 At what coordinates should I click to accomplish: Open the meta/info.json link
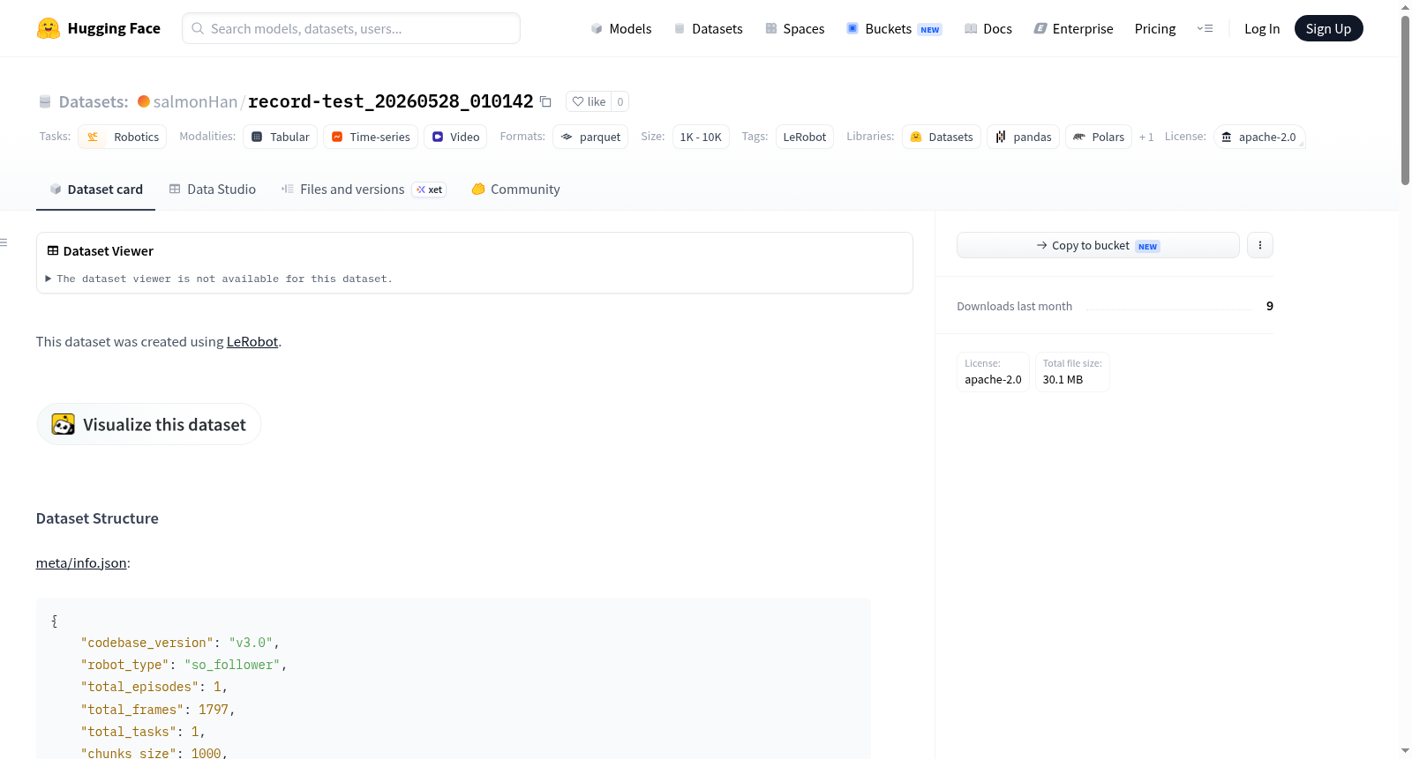[81, 562]
